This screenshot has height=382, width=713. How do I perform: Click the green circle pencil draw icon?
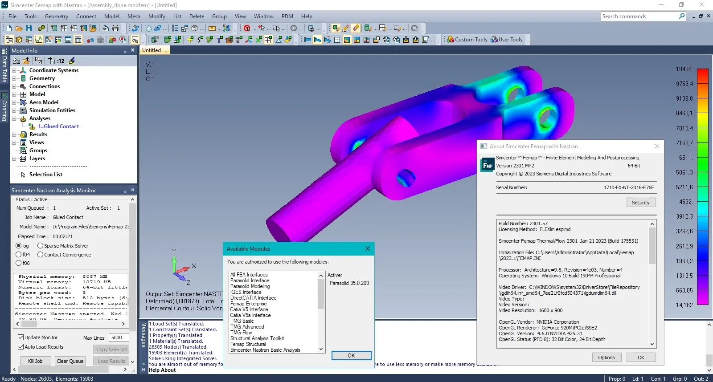[x=336, y=28]
